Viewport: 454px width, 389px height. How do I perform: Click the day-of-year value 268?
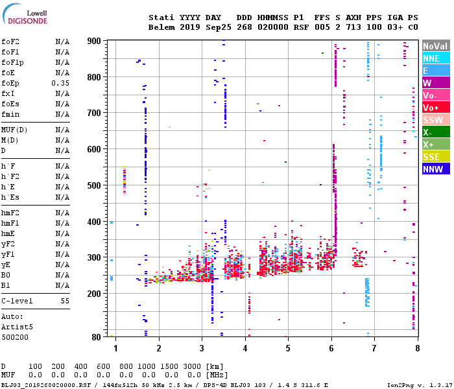(x=245, y=27)
